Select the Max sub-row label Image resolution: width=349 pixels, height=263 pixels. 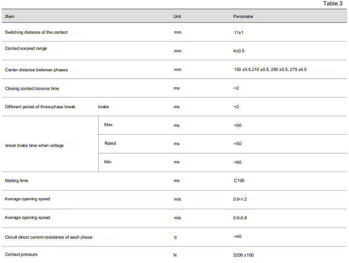tap(109, 125)
